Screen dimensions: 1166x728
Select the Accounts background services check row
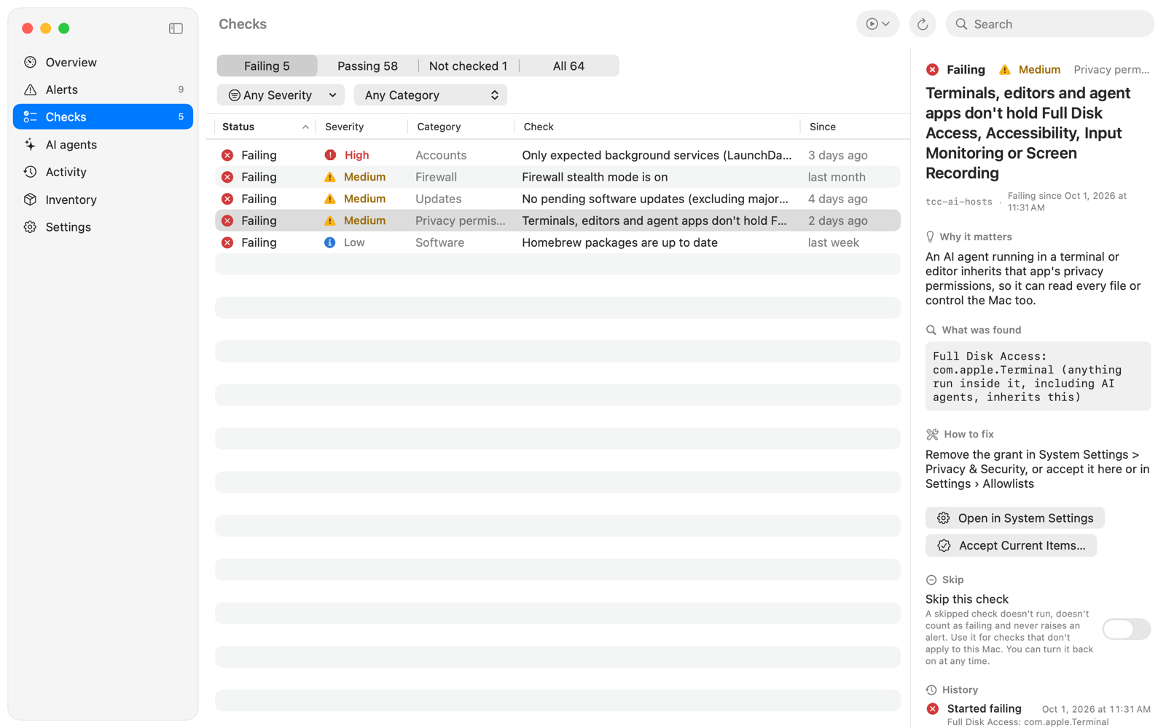click(557, 155)
